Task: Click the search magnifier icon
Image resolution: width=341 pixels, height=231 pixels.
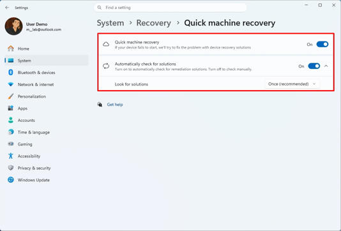Action: (100, 8)
